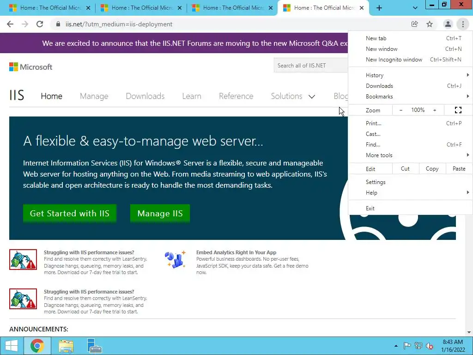Click Paste in the Edit row
This screenshot has width=473, height=355.
coord(459,169)
